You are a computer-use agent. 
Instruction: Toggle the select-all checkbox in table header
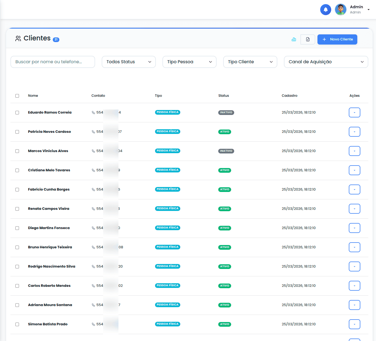tap(17, 96)
